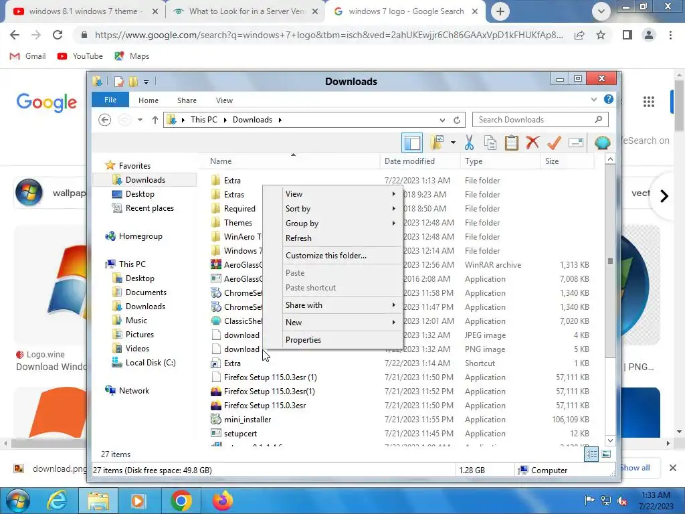Viewport: 685px width, 514px height.
Task: Select Firefox Setup 115.0.3esr (1) file
Action: coord(400,377)
